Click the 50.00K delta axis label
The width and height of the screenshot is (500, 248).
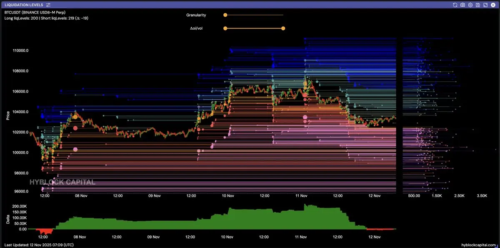(20, 223)
